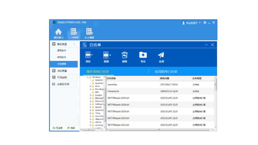Click the 撤销 (undo) trash icon
The image size is (258, 145).
click(125, 55)
